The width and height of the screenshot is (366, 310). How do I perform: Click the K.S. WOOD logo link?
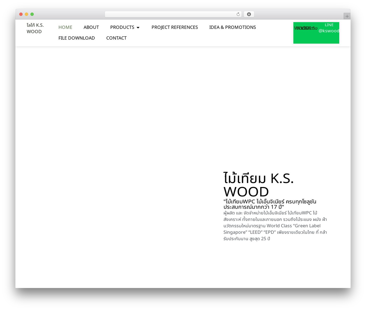[35, 28]
